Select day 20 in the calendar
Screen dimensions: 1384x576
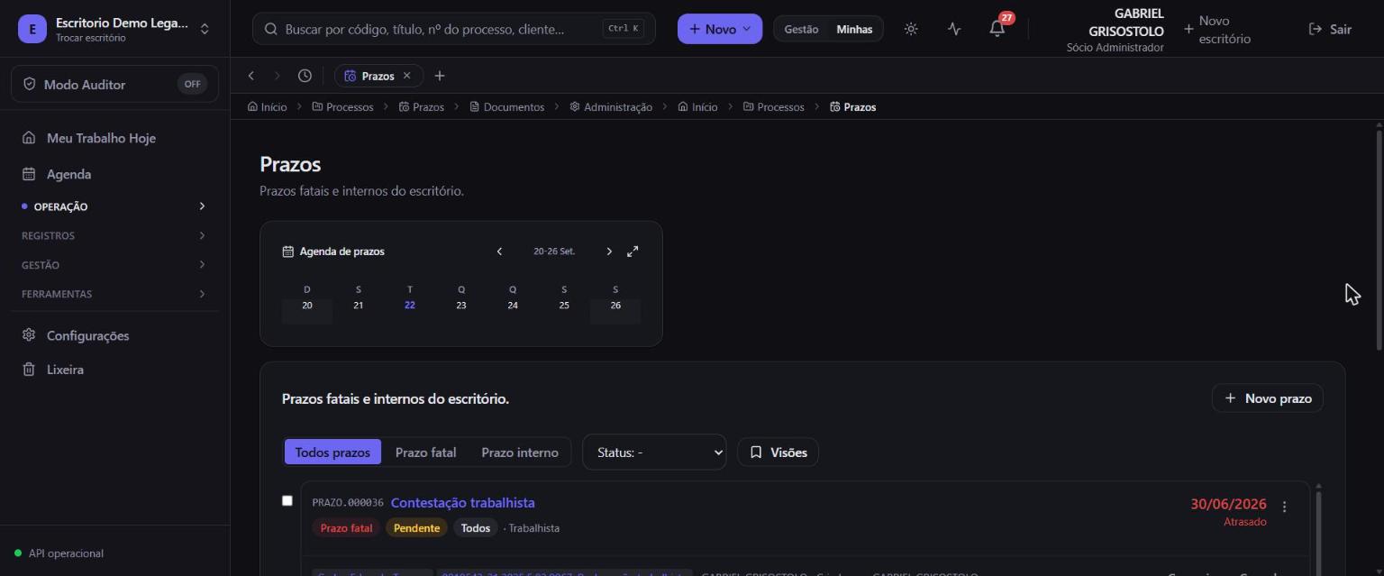coord(307,305)
